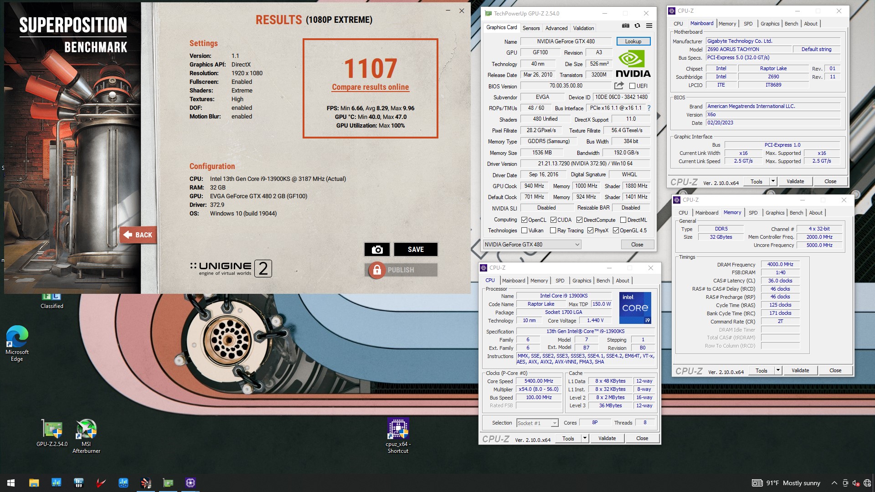Toggle DirectML checkbox in GPU-Z

[623, 220]
